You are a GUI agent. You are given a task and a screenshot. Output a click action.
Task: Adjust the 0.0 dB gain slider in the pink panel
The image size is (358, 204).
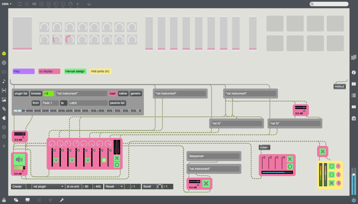click(x=19, y=134)
